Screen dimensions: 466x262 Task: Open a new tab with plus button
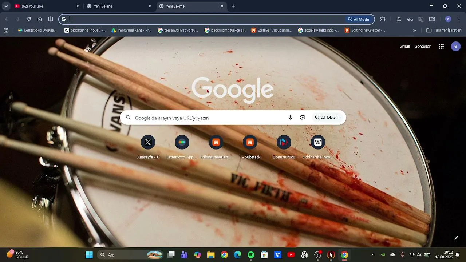point(233,6)
